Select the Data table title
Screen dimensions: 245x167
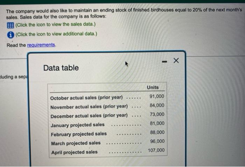pos(61,68)
